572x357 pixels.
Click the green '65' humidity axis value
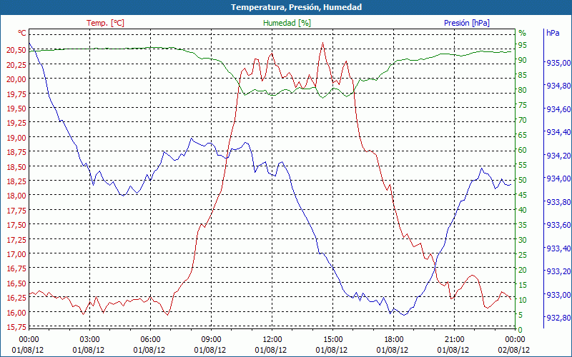point(523,135)
